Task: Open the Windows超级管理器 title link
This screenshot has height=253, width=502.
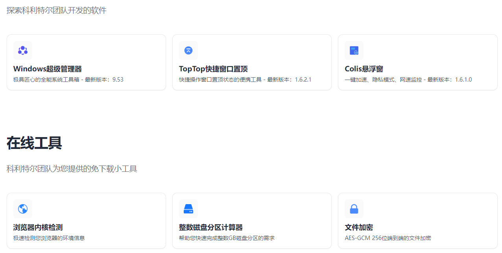Action: point(48,69)
